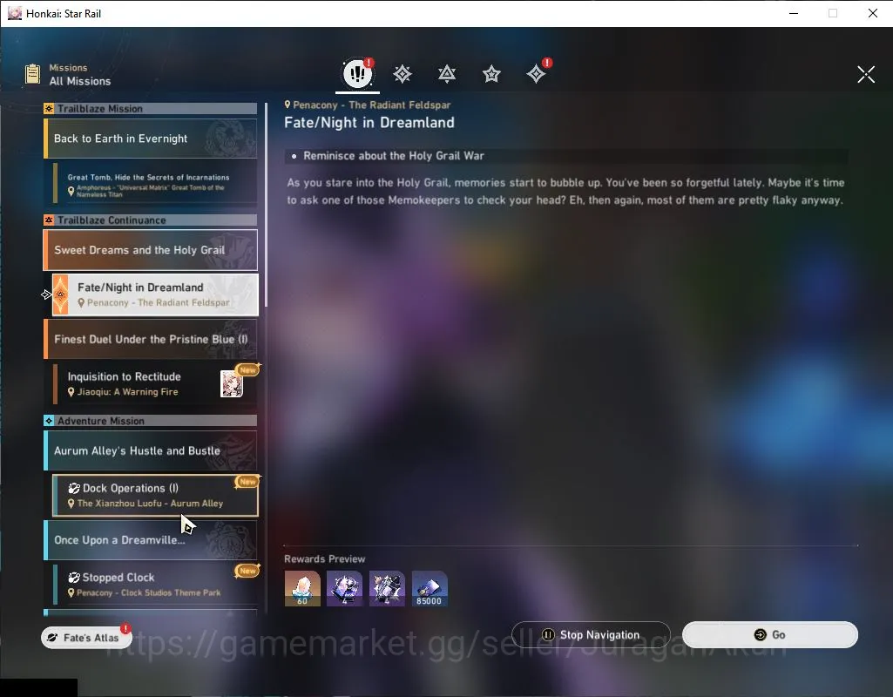Click Fate's Atlas icon glyph

52,638
